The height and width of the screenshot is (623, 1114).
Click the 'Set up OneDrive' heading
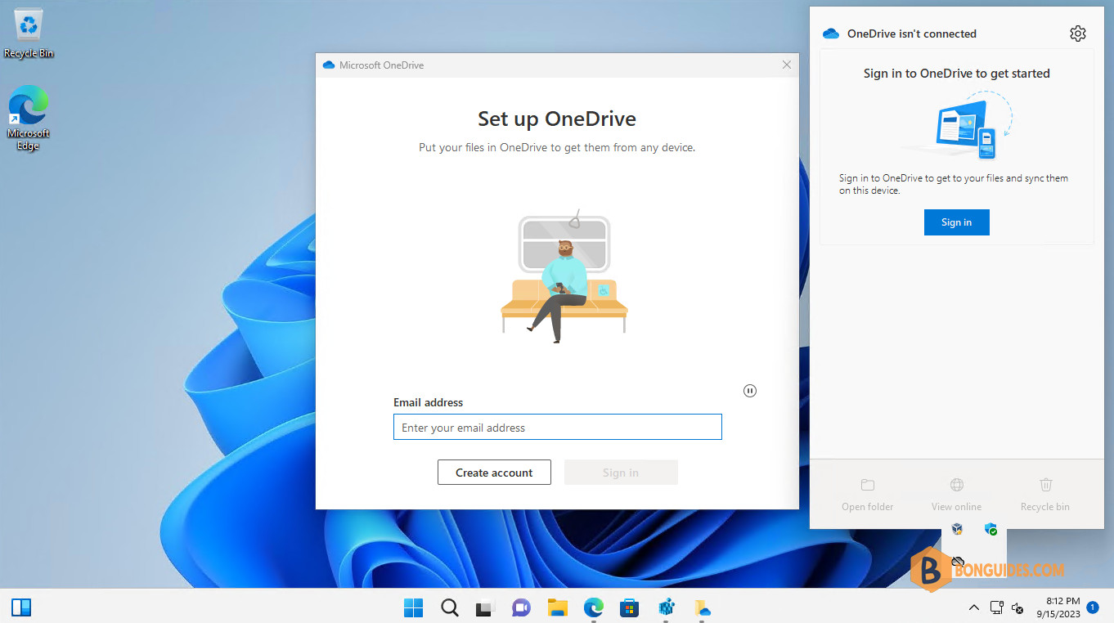(x=557, y=119)
